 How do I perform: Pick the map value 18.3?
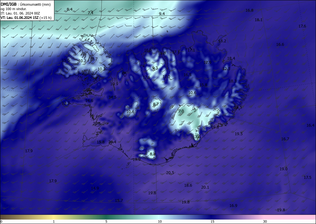click(233, 81)
